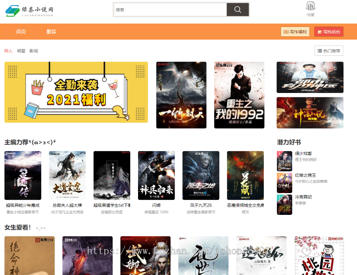
Task: Focus the 搜索 search input field
Action: [170, 9]
